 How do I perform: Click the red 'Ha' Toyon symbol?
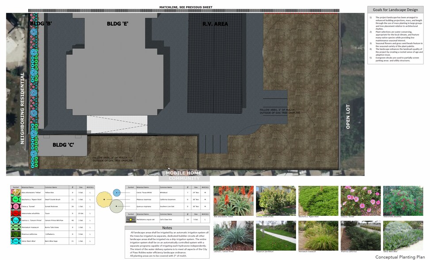16,213
